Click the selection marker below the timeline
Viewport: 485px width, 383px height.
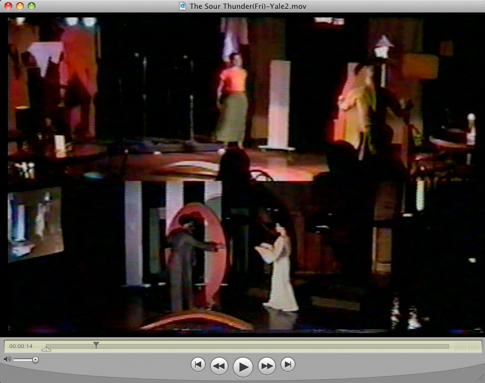46,349
